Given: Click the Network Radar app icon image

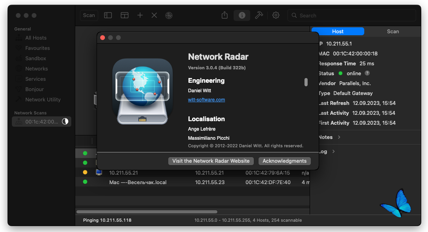Looking at the screenshot, I should 143,92.
